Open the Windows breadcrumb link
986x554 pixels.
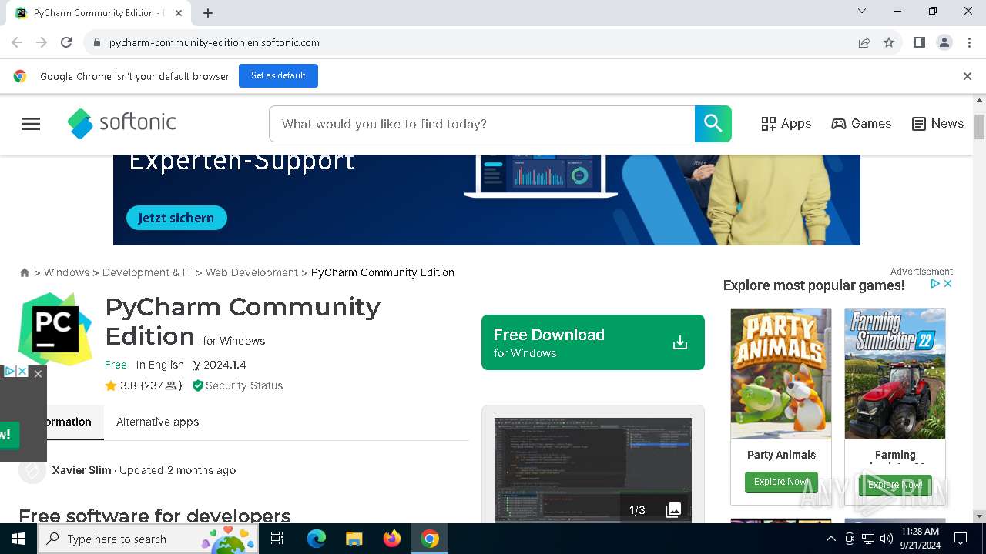66,272
